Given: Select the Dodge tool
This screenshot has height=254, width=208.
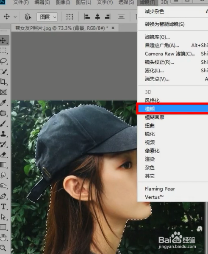Looking at the screenshot, I should pyautogui.click(x=3, y=186).
